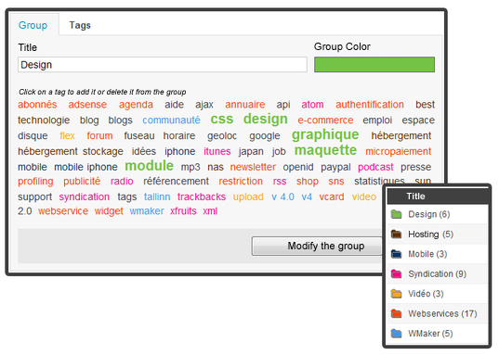
Task: Select the Mobile (3) group row
Action: [438, 254]
